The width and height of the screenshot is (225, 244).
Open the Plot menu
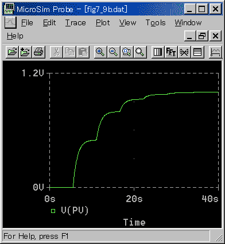coord(103,23)
